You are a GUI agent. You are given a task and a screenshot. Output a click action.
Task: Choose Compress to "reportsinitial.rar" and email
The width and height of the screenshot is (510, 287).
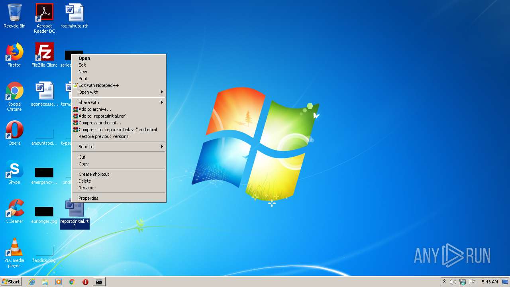point(119,130)
